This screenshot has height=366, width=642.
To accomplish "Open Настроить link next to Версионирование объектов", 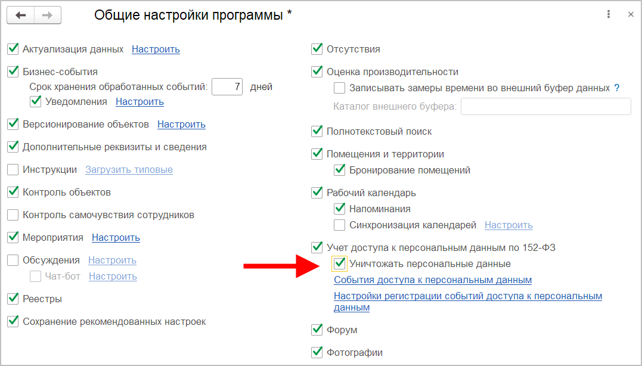I will pos(181,125).
